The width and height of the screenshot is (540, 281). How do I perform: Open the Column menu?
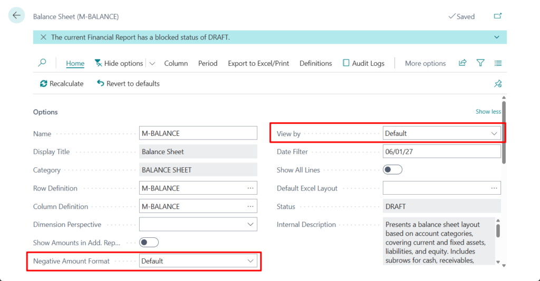click(176, 63)
